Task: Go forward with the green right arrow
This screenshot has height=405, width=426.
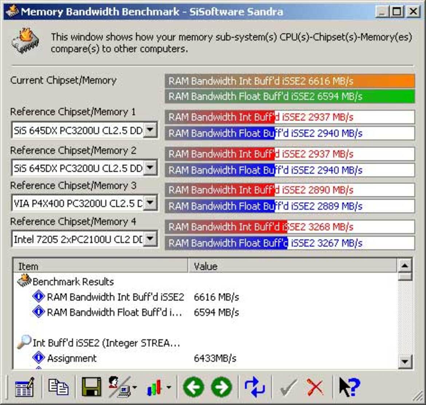Action: [x=222, y=387]
